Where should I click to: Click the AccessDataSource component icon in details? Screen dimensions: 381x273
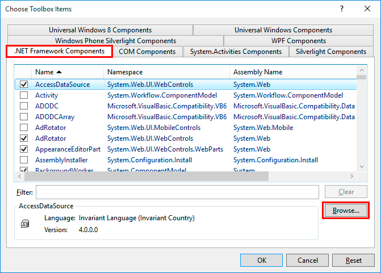25,224
